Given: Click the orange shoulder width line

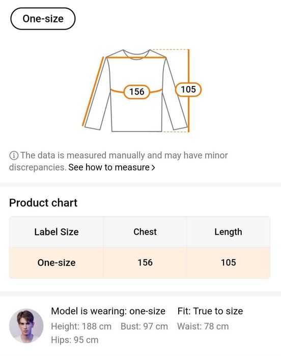Looking at the screenshot, I should coord(136,57).
